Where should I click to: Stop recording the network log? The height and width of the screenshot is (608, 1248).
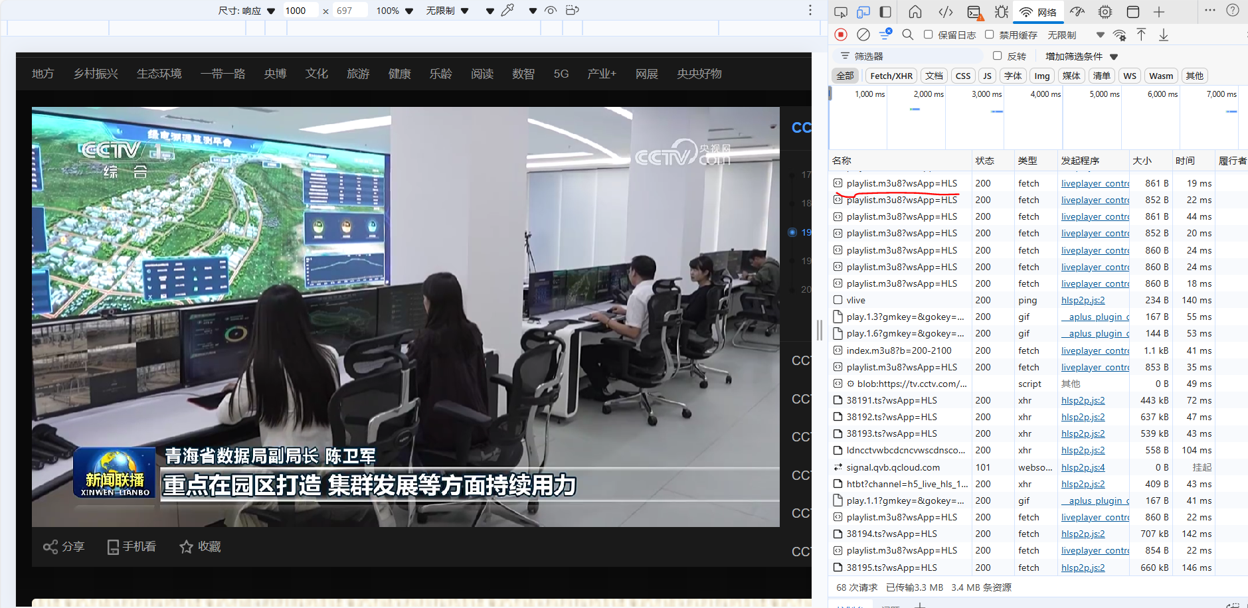842,35
